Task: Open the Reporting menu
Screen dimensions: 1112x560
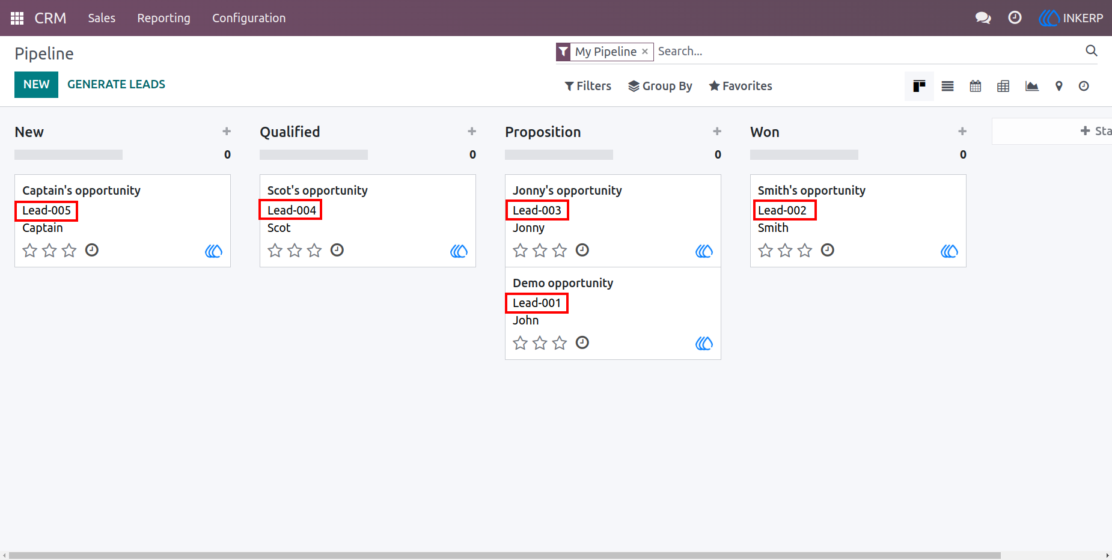Action: coord(163,18)
